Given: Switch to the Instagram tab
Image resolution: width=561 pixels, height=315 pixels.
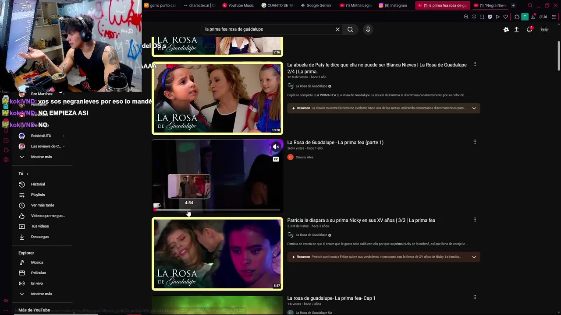Looking at the screenshot, I should tap(394, 5).
